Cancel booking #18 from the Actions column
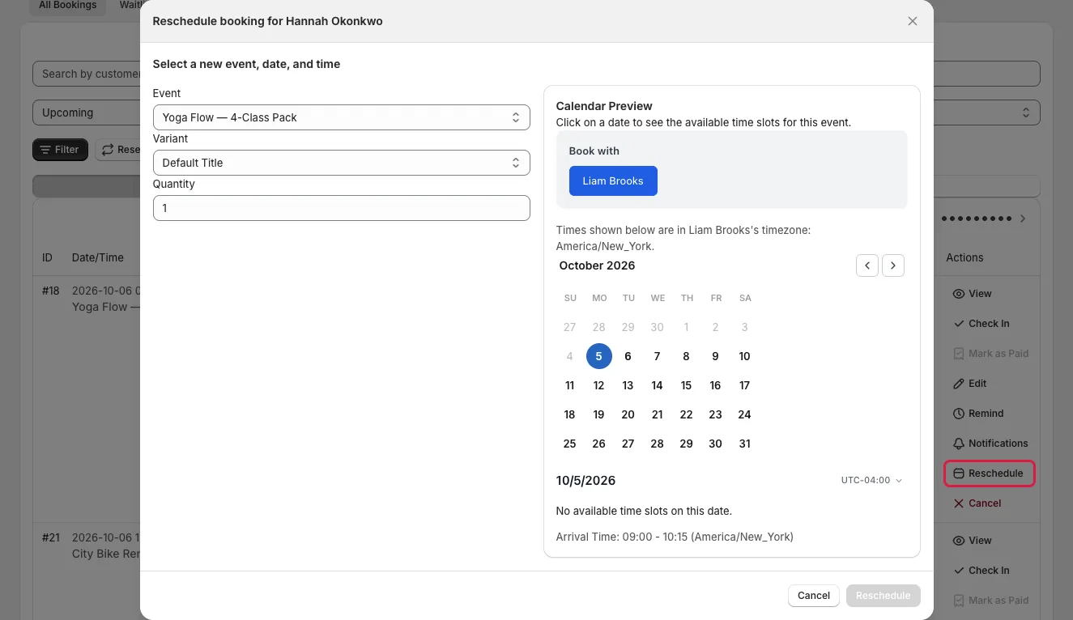Viewport: 1073px width, 620px height. [977, 503]
